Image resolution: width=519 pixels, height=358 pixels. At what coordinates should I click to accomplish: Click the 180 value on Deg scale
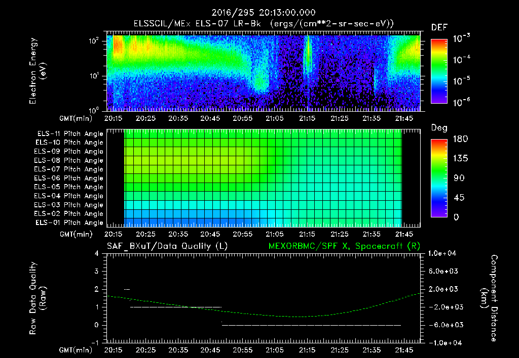point(460,139)
